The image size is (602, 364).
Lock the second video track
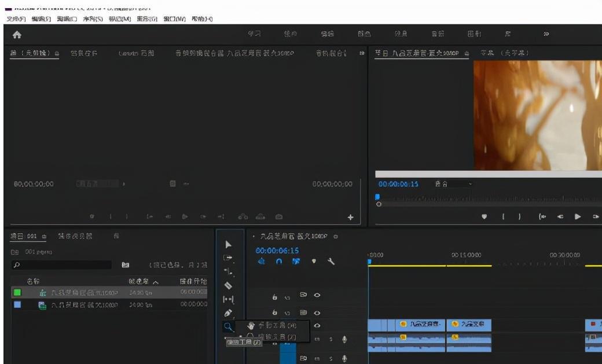pyautogui.click(x=274, y=312)
